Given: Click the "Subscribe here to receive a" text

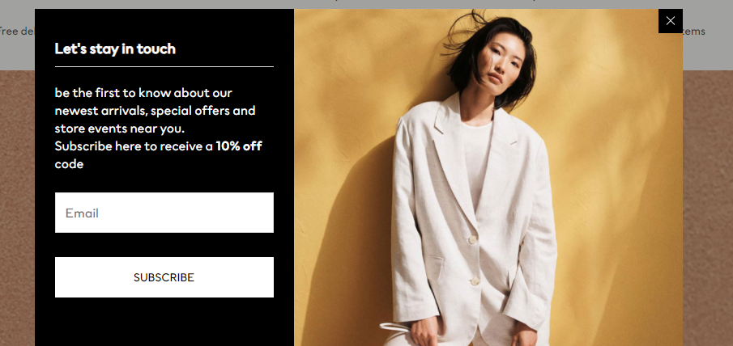Looking at the screenshot, I should pyautogui.click(x=134, y=146).
